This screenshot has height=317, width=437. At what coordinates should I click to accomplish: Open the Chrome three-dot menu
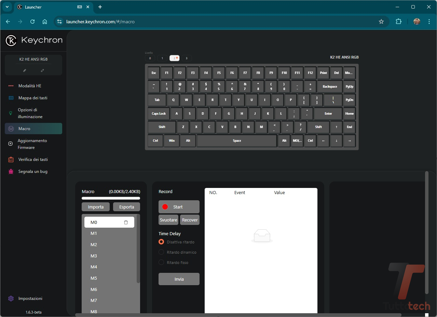click(x=429, y=22)
